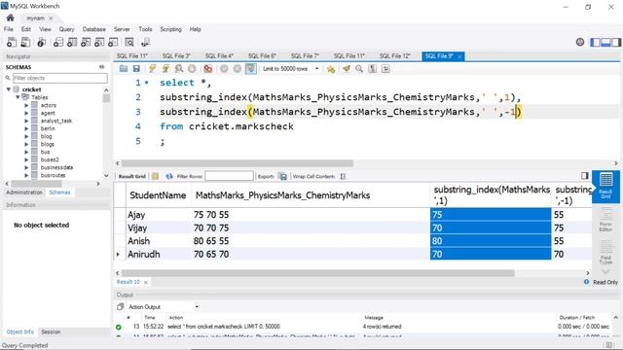Open the Database menu
623x350 pixels.
pos(93,29)
